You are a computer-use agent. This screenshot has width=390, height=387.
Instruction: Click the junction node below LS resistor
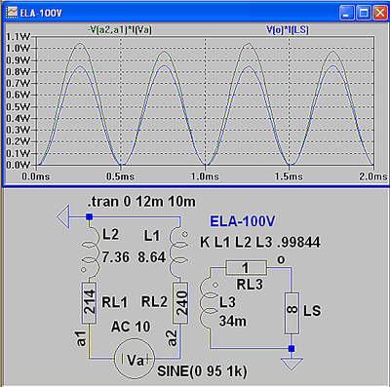(292, 349)
